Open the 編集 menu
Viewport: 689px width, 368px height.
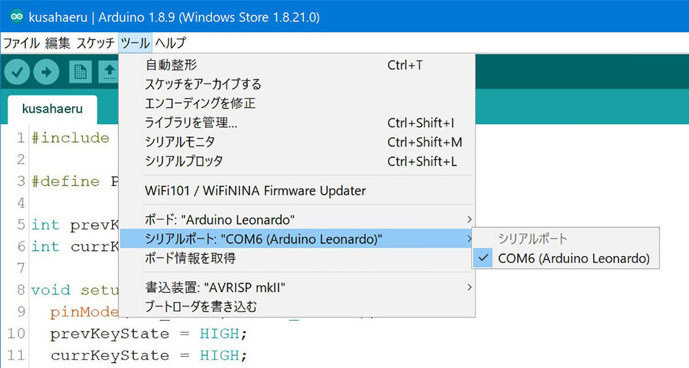coord(57,43)
